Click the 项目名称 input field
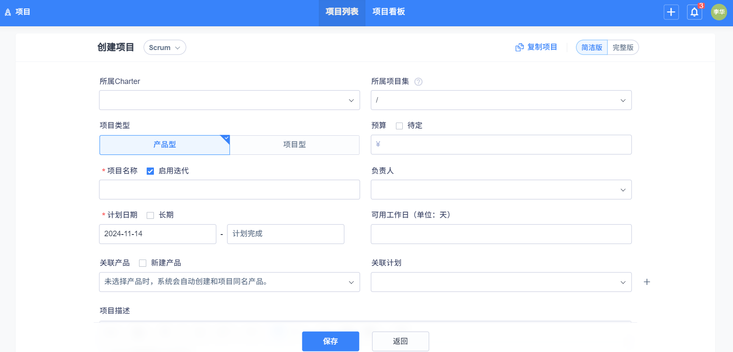Viewport: 733px width, 352px height. 229,190
